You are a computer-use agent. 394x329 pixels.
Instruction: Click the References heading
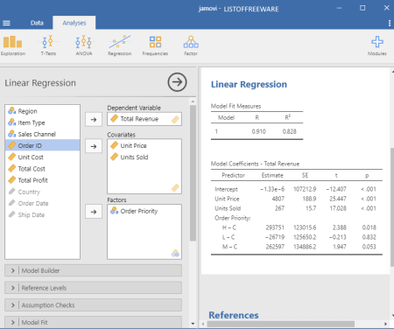(234, 315)
